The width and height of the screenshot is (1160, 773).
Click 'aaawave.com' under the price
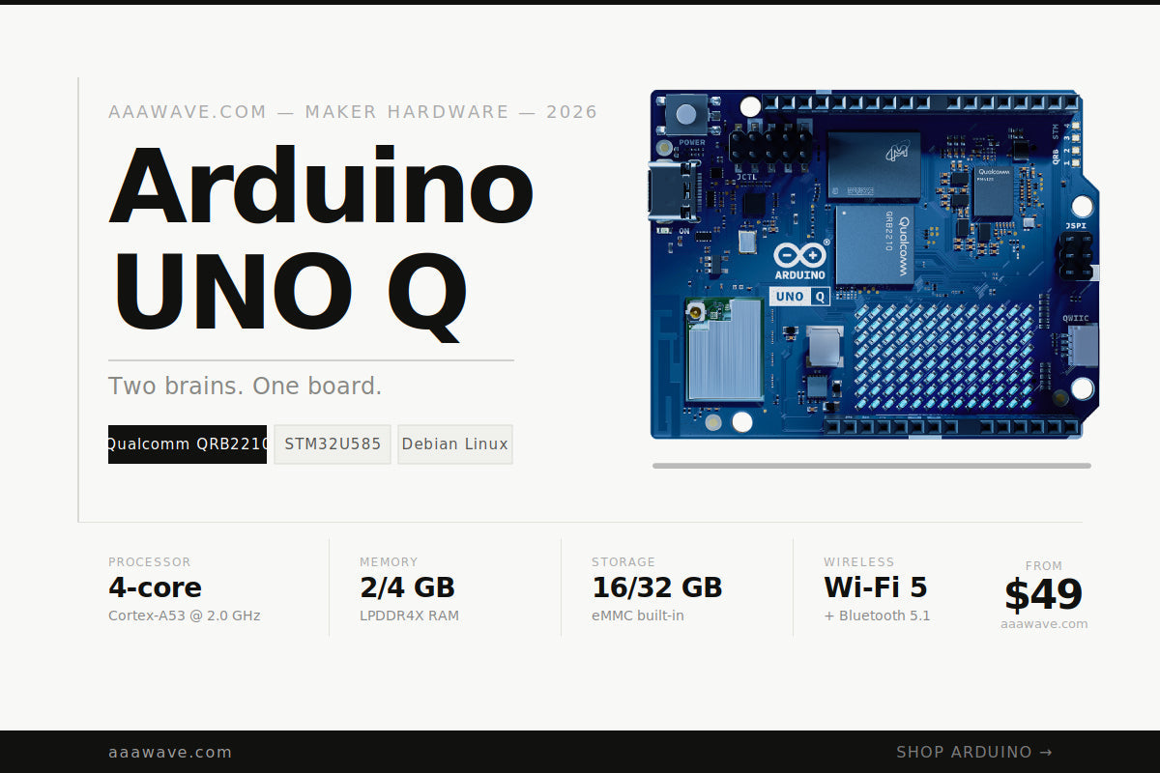click(x=1044, y=624)
